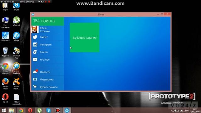Select the Ask.fm icon in sidebar
201x113 pixels.
35,52
